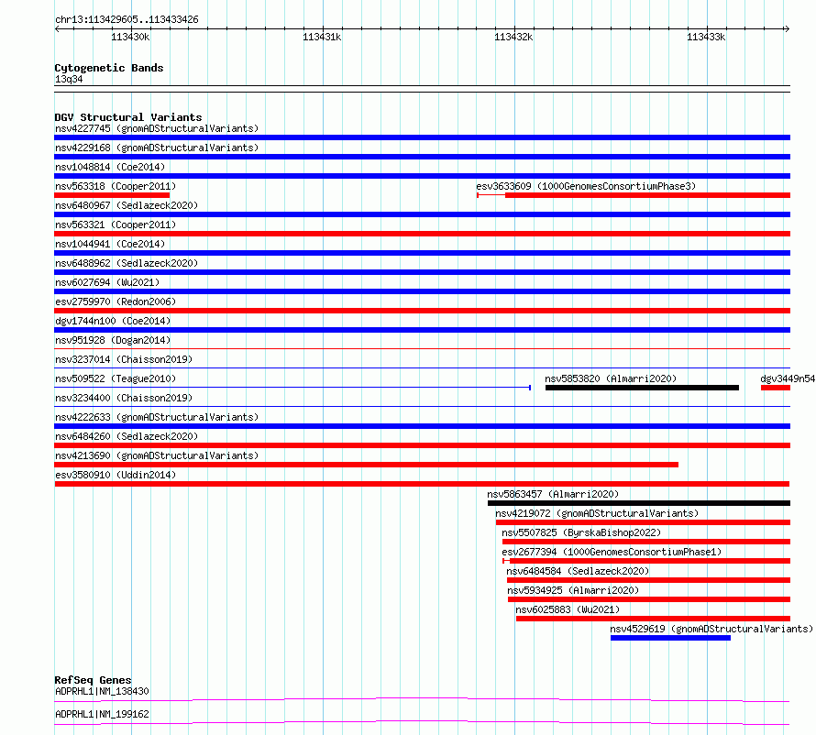The width and height of the screenshot is (816, 735).
Task: Click the short red nsv563318 bar
Action: click(112, 195)
